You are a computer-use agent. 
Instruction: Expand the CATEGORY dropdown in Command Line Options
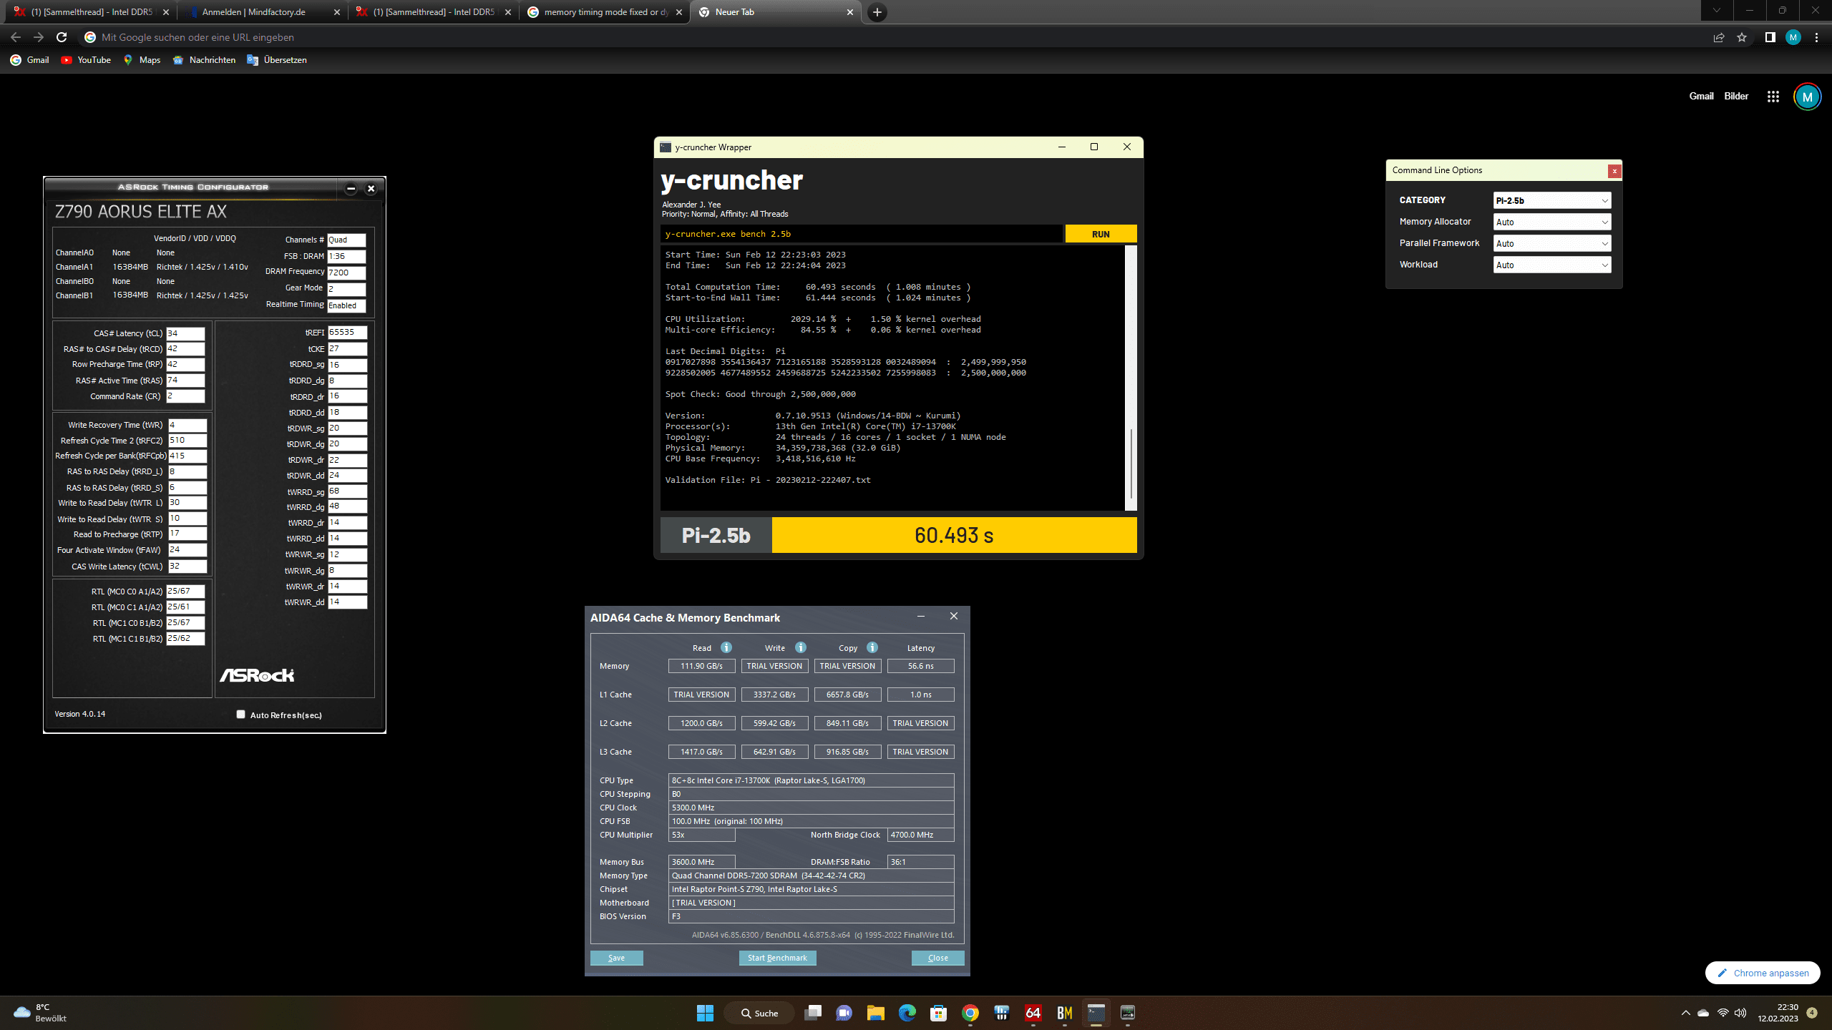coord(1551,200)
